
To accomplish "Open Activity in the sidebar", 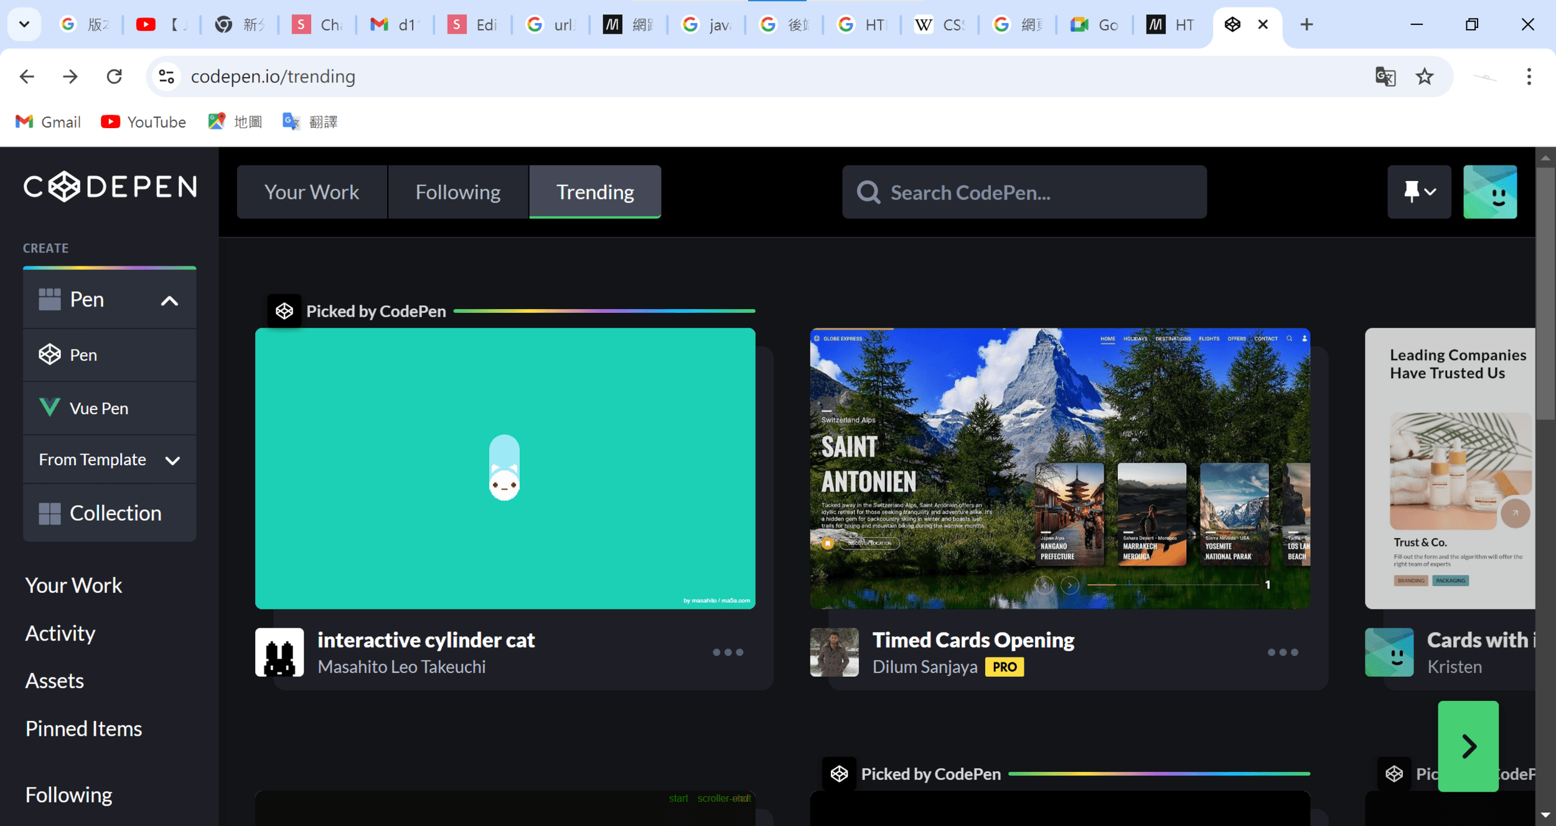I will coord(60,633).
